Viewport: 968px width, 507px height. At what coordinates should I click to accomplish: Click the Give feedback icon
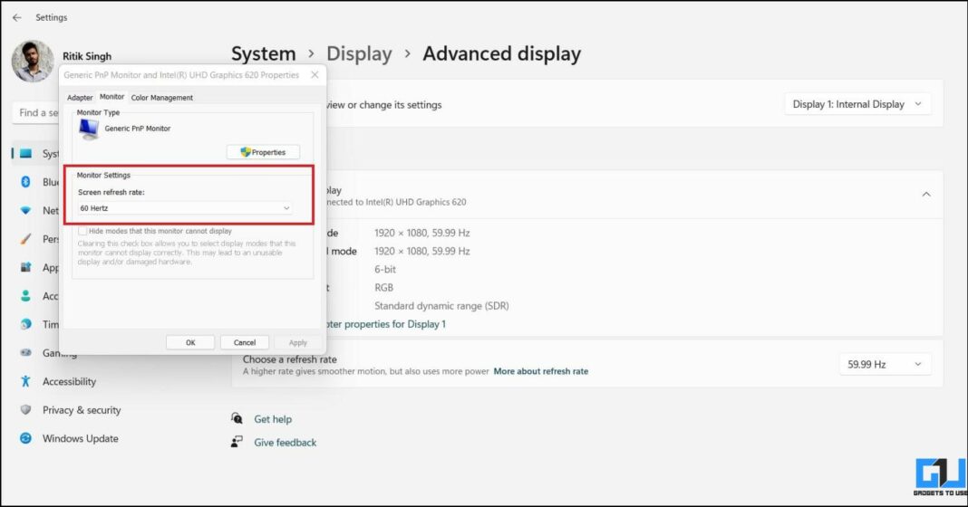(237, 442)
